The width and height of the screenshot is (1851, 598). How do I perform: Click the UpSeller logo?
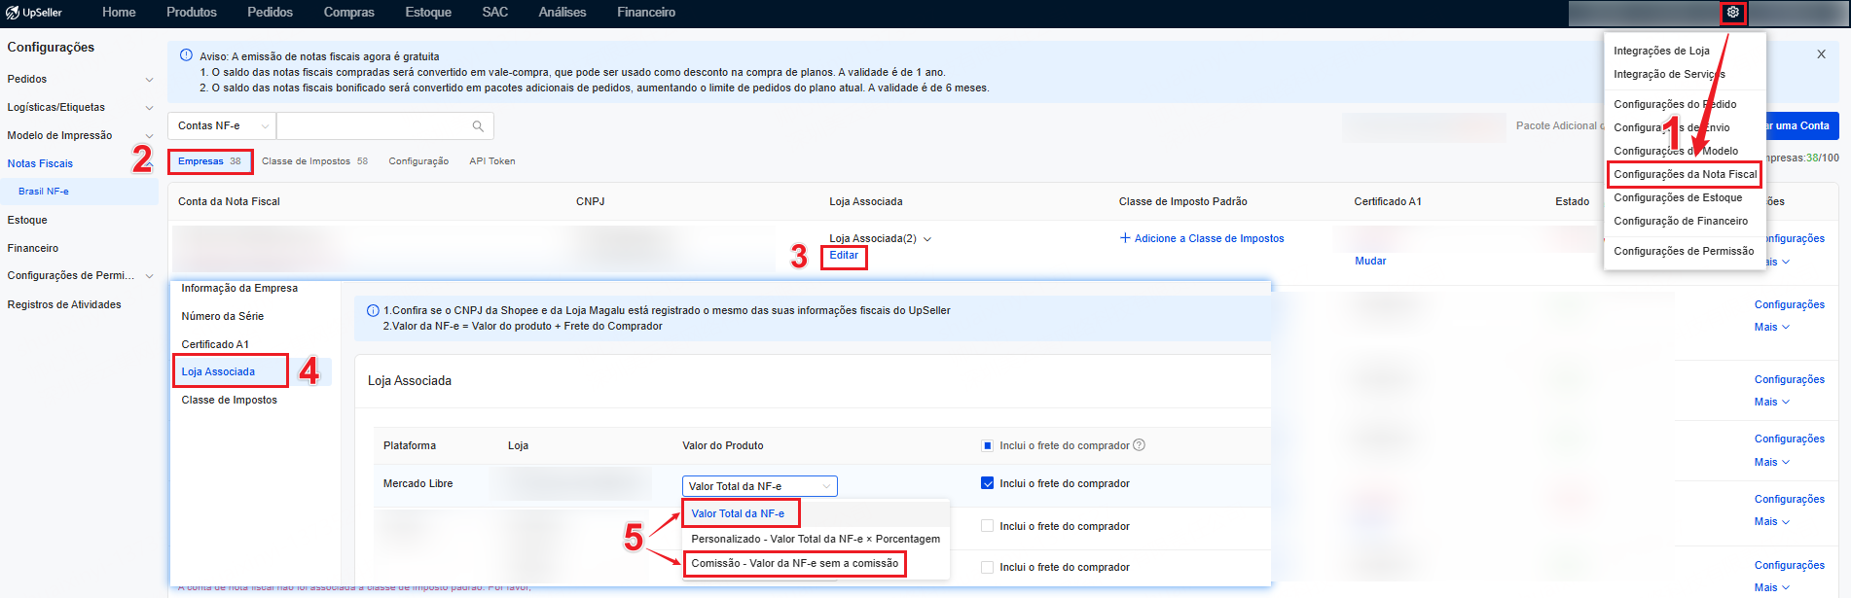coord(35,13)
